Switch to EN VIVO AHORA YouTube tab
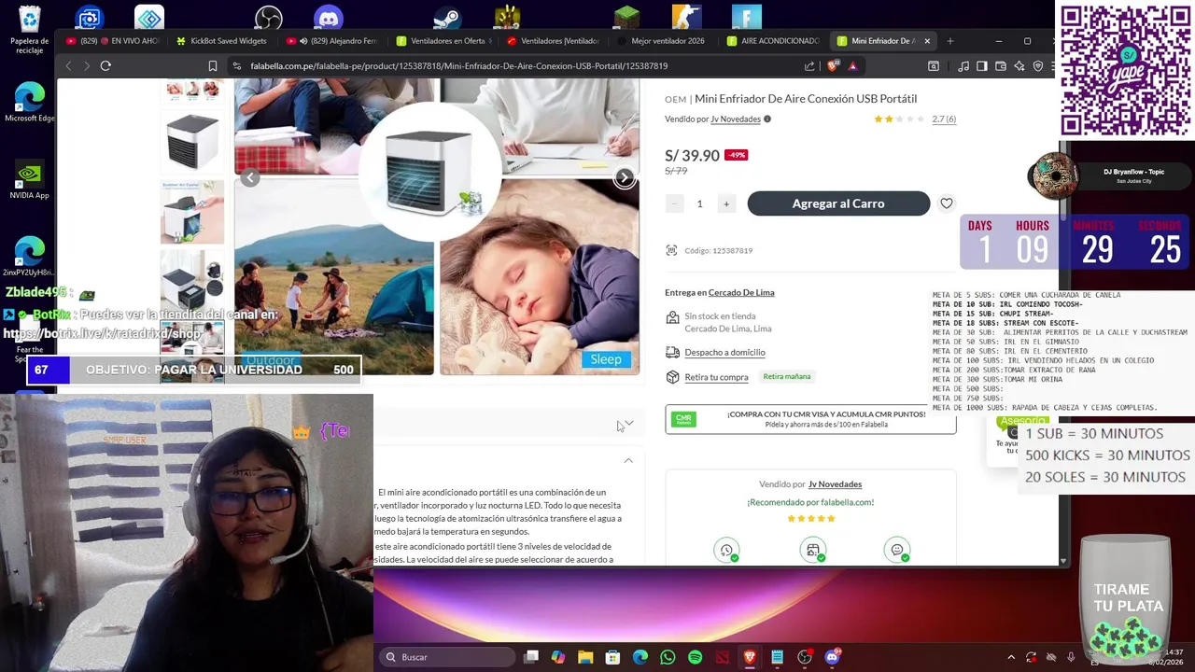Screen dimensions: 1195x672 pos(112,41)
